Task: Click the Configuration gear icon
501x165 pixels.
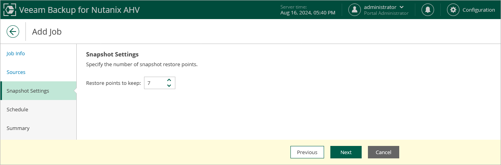Action: (x=453, y=10)
